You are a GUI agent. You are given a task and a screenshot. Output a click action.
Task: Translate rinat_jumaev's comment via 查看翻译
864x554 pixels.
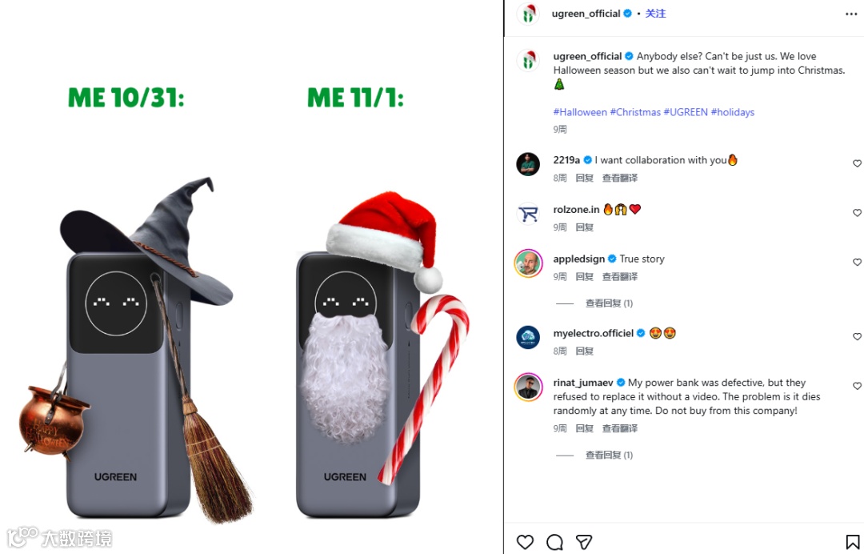619,428
